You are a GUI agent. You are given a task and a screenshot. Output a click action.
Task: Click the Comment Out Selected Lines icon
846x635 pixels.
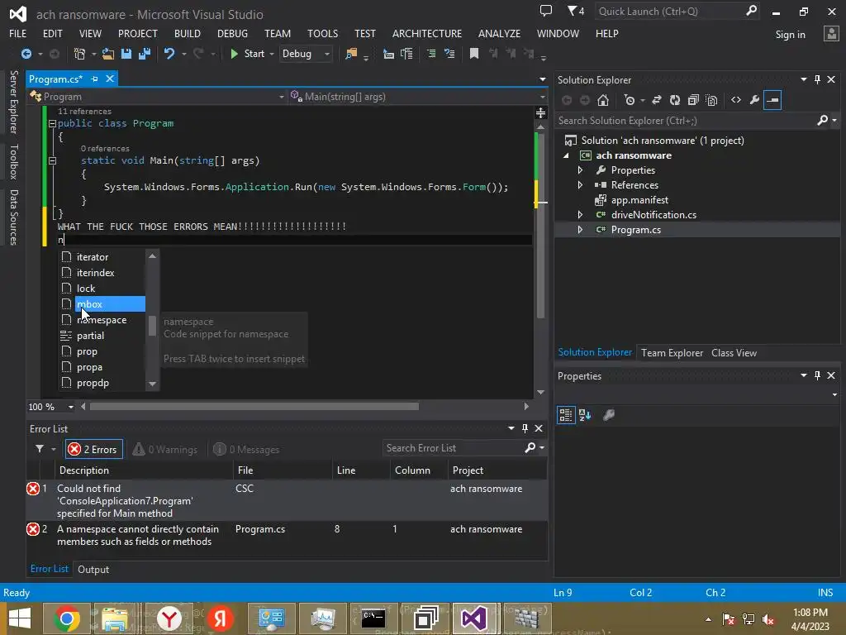[431, 54]
